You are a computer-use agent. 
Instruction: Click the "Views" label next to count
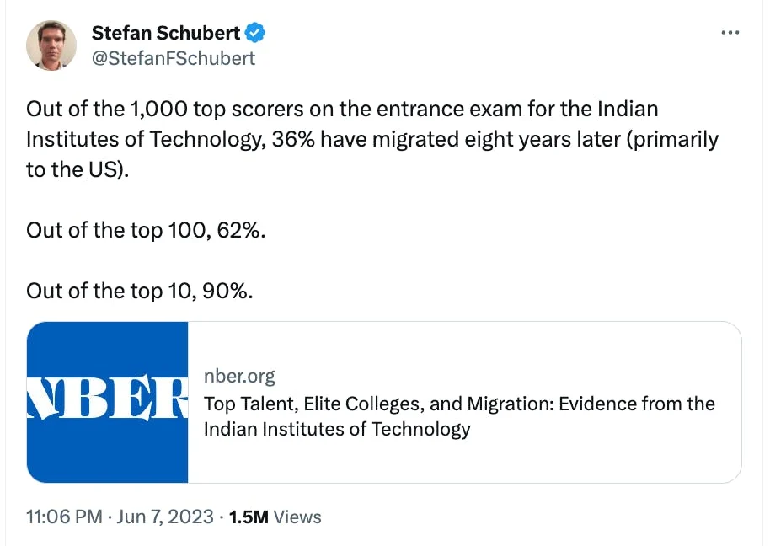297,517
